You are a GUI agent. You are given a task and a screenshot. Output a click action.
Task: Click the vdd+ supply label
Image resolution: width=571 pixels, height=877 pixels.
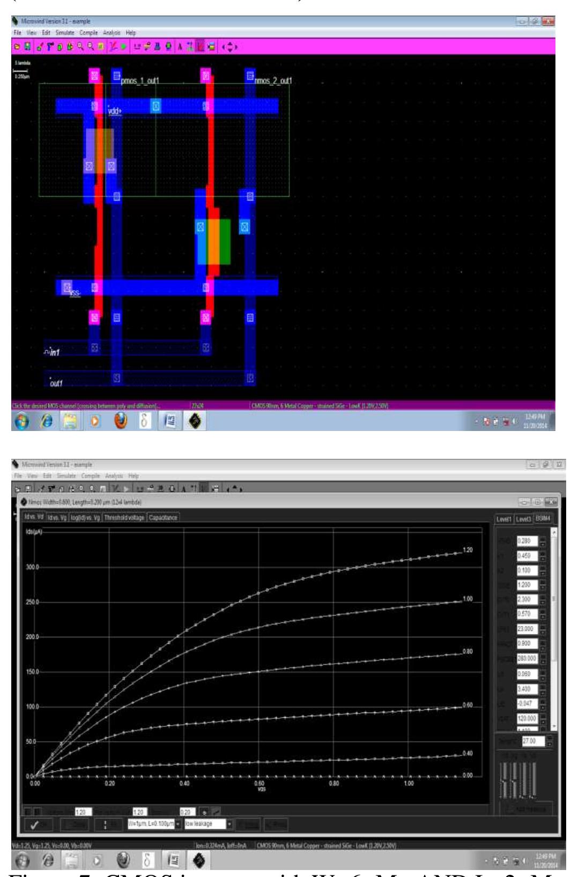pyautogui.click(x=115, y=111)
